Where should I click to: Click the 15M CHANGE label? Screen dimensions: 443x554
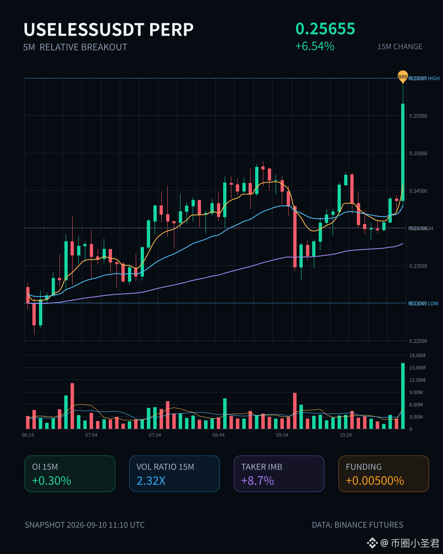click(400, 47)
